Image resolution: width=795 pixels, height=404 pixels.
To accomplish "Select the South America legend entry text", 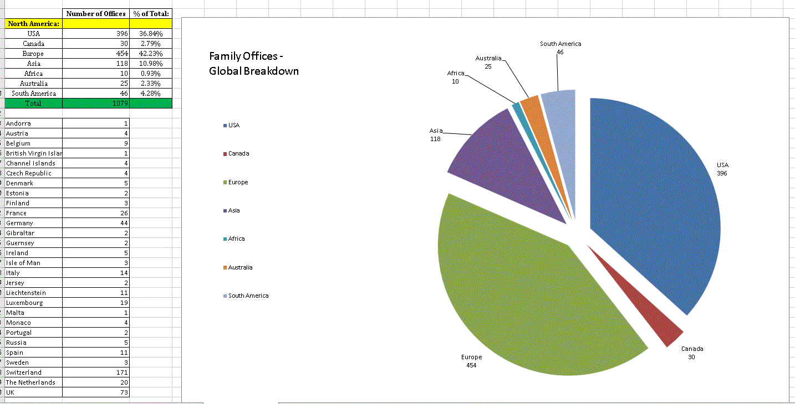I will (x=248, y=296).
